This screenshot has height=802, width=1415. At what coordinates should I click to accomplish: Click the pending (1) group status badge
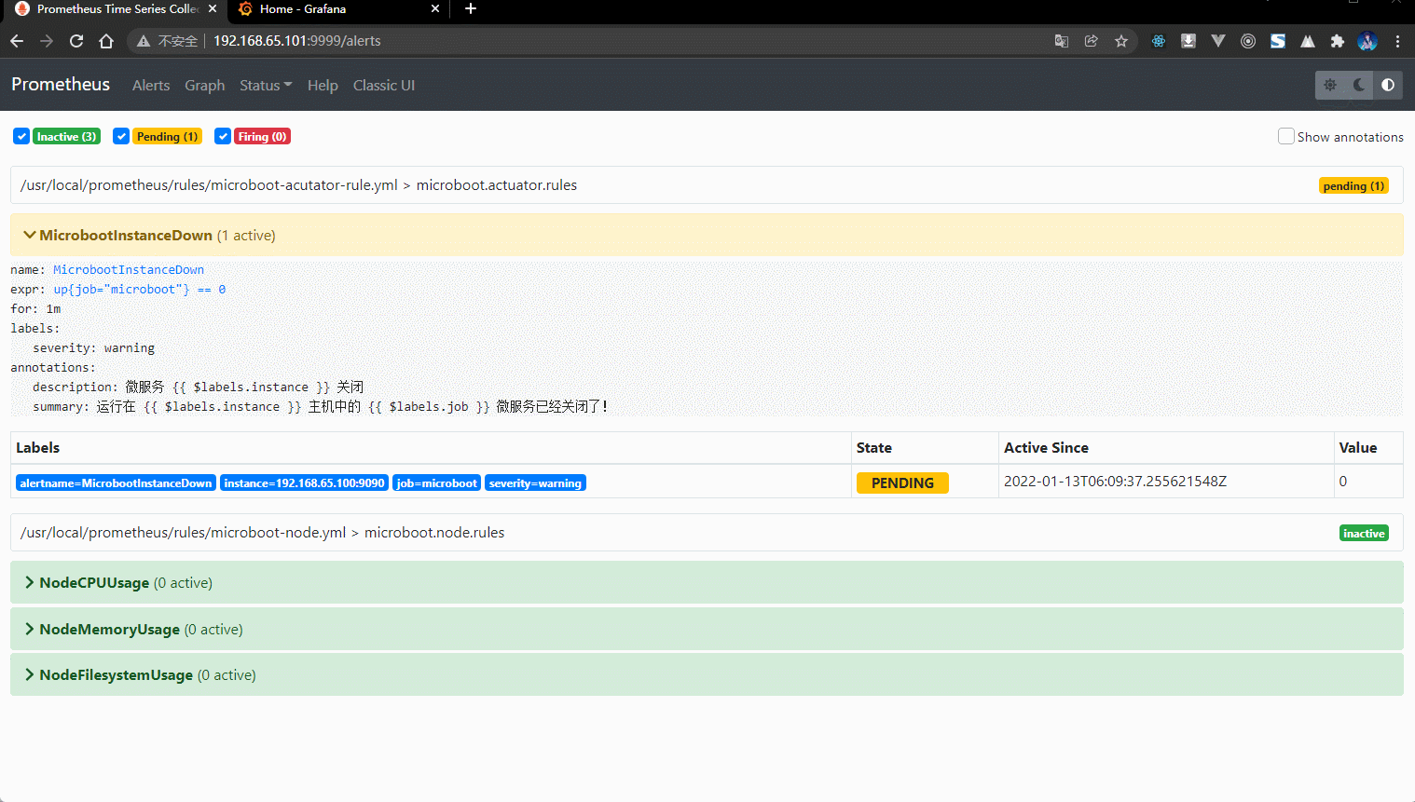tap(1353, 185)
